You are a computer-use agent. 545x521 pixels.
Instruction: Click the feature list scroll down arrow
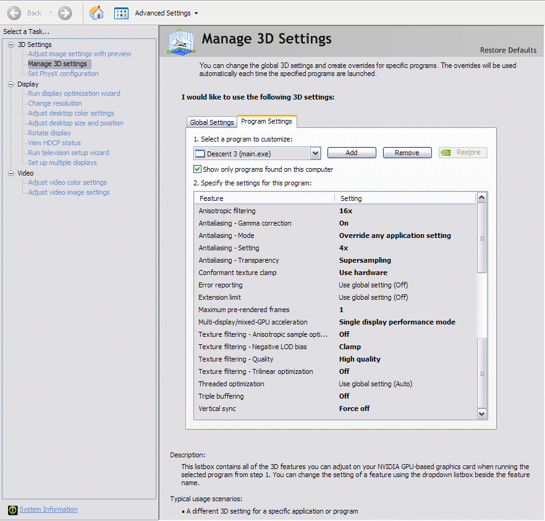482,414
